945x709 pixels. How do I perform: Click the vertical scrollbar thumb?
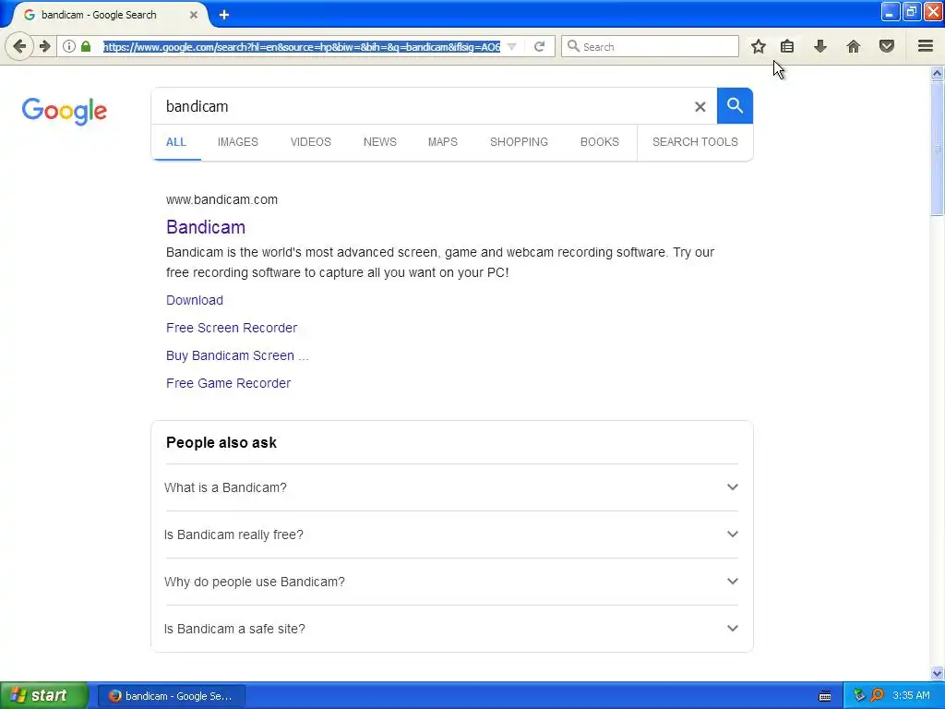point(937,148)
